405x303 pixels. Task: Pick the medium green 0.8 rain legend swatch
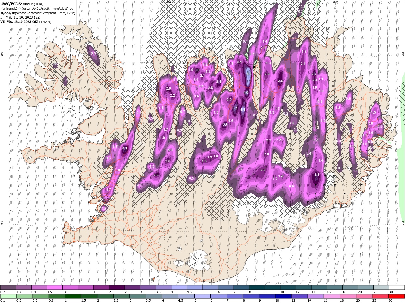click(56, 296)
